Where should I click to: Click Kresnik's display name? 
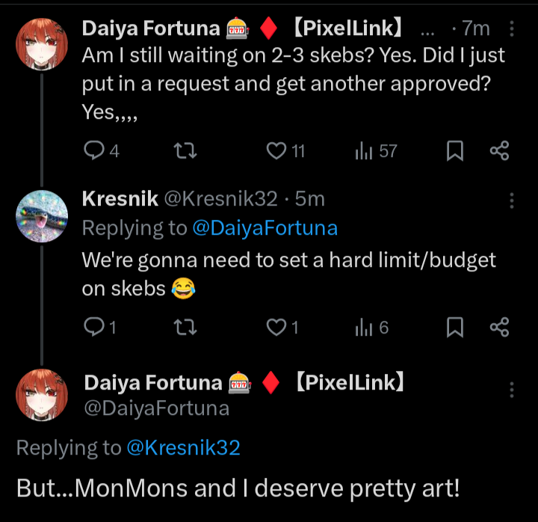(120, 198)
